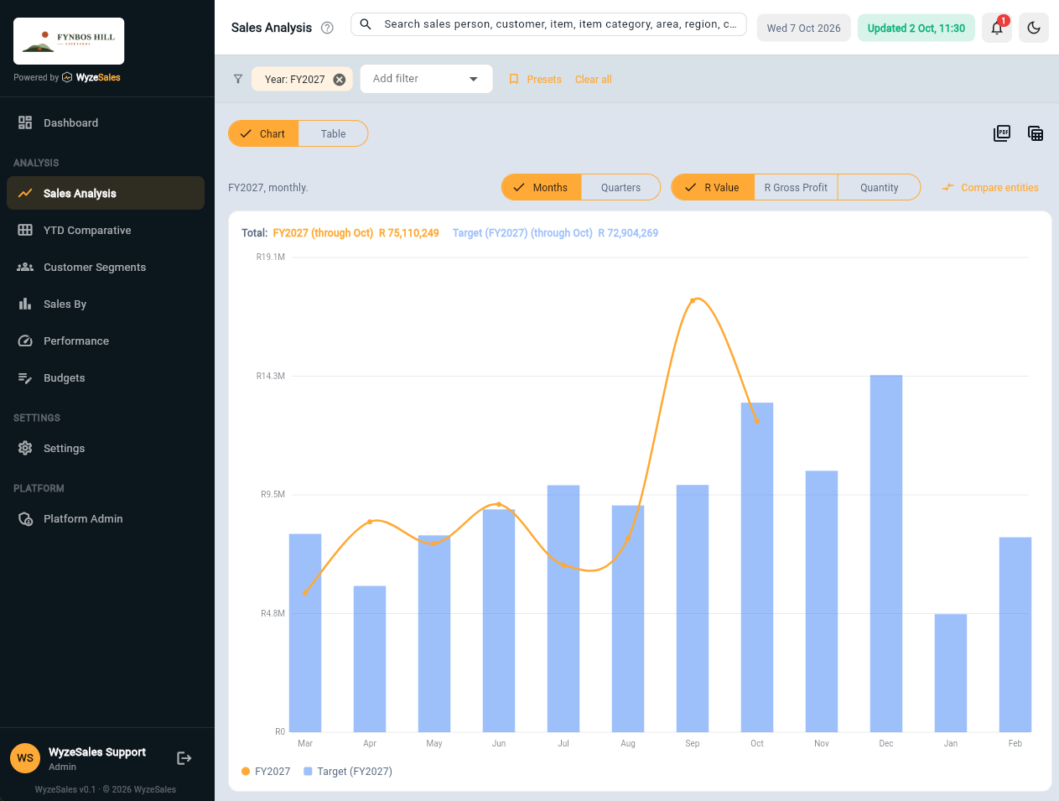Click the Apr FY2027 data point
This screenshot has height=801, width=1059.
point(370,522)
